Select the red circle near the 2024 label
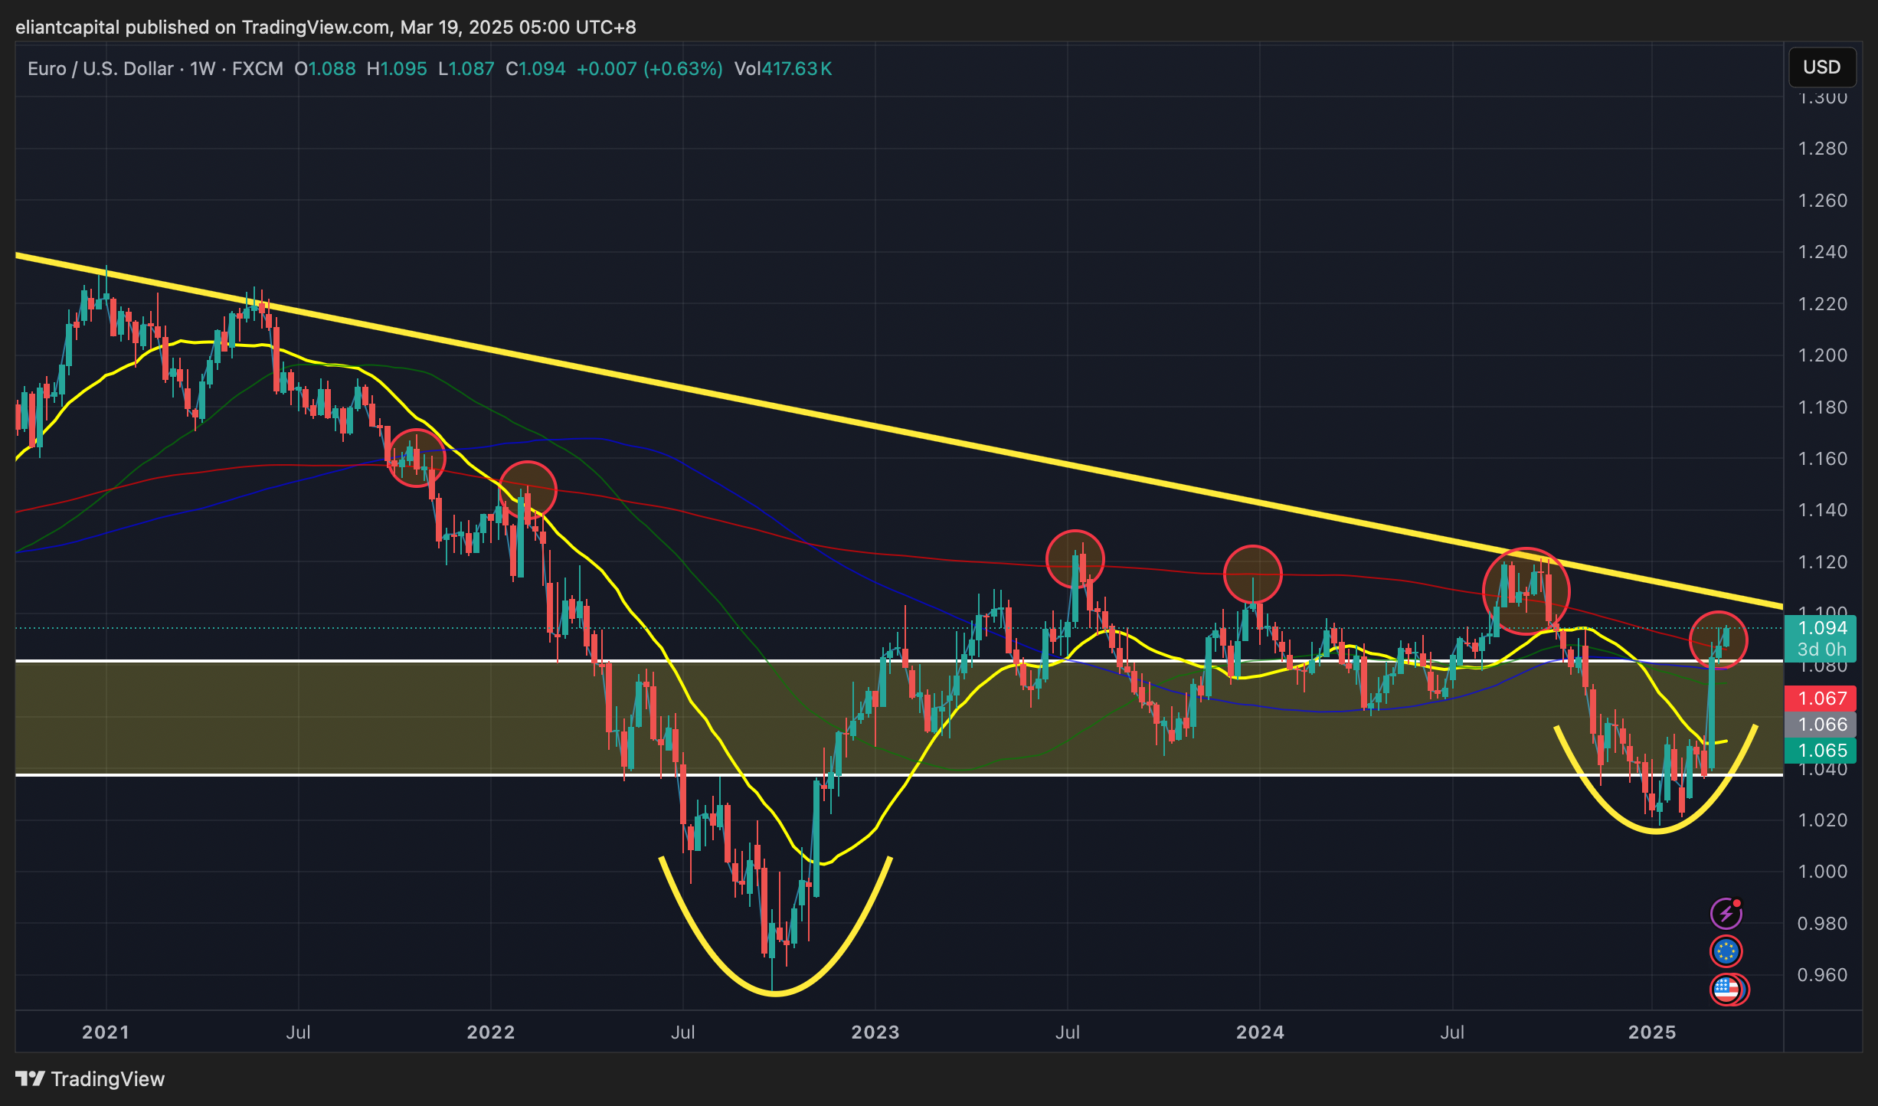 pyautogui.click(x=1252, y=574)
